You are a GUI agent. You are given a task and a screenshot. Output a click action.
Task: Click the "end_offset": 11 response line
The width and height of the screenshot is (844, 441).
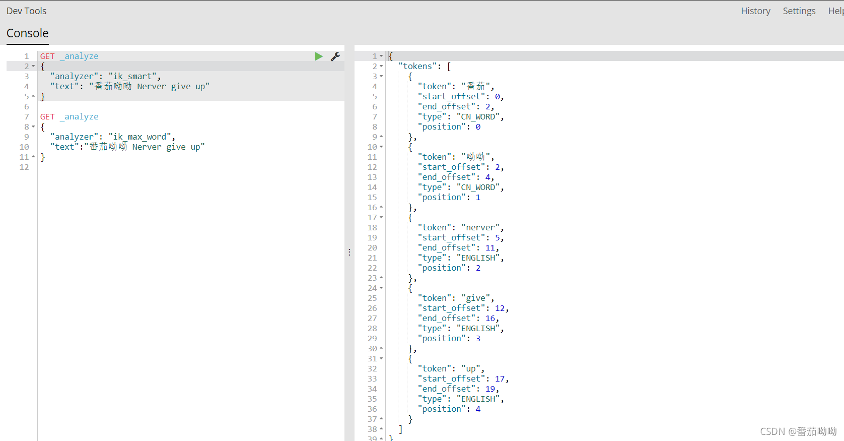click(x=458, y=247)
